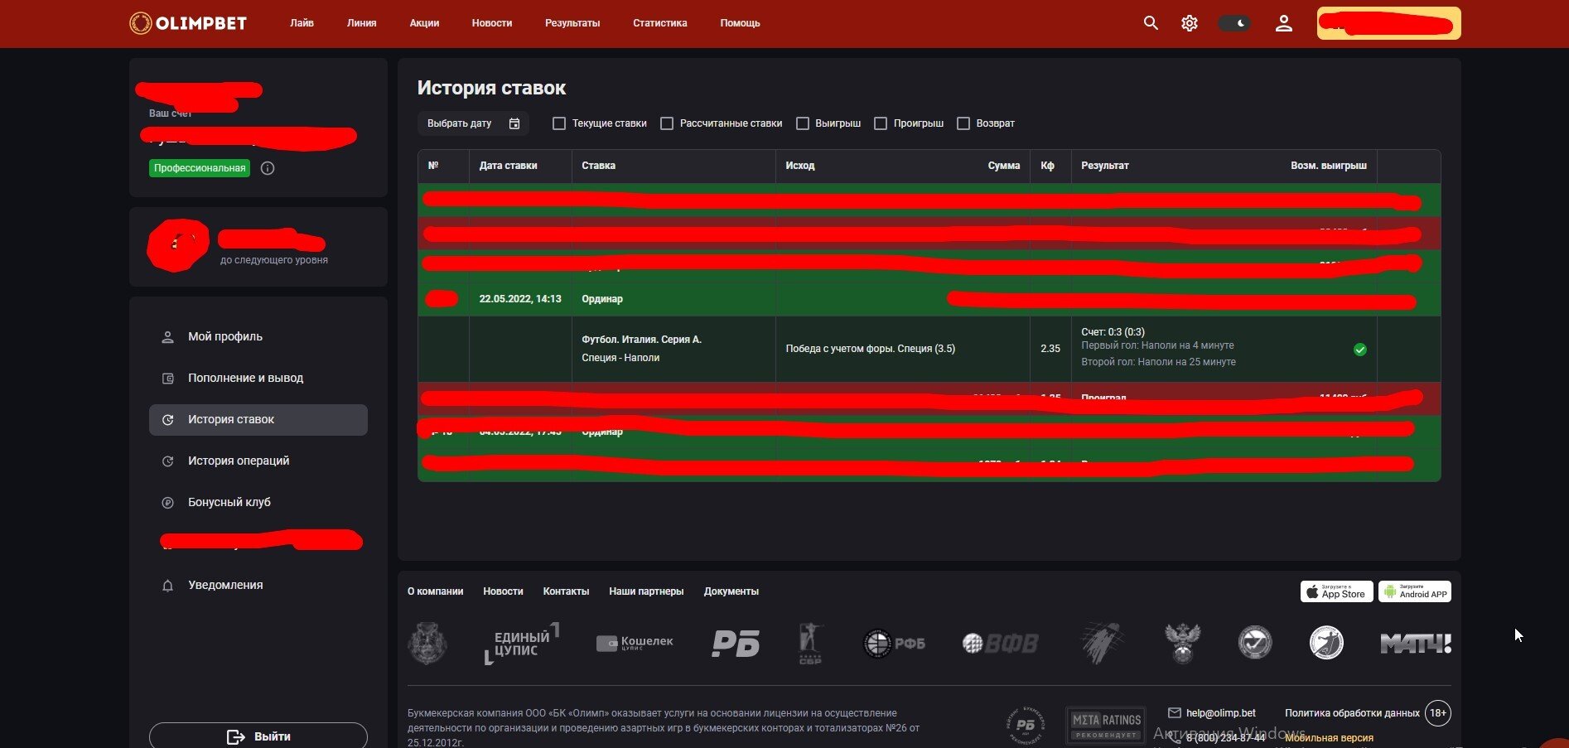The image size is (1569, 748).
Task: Select История операций in the sidebar
Action: 239,461
